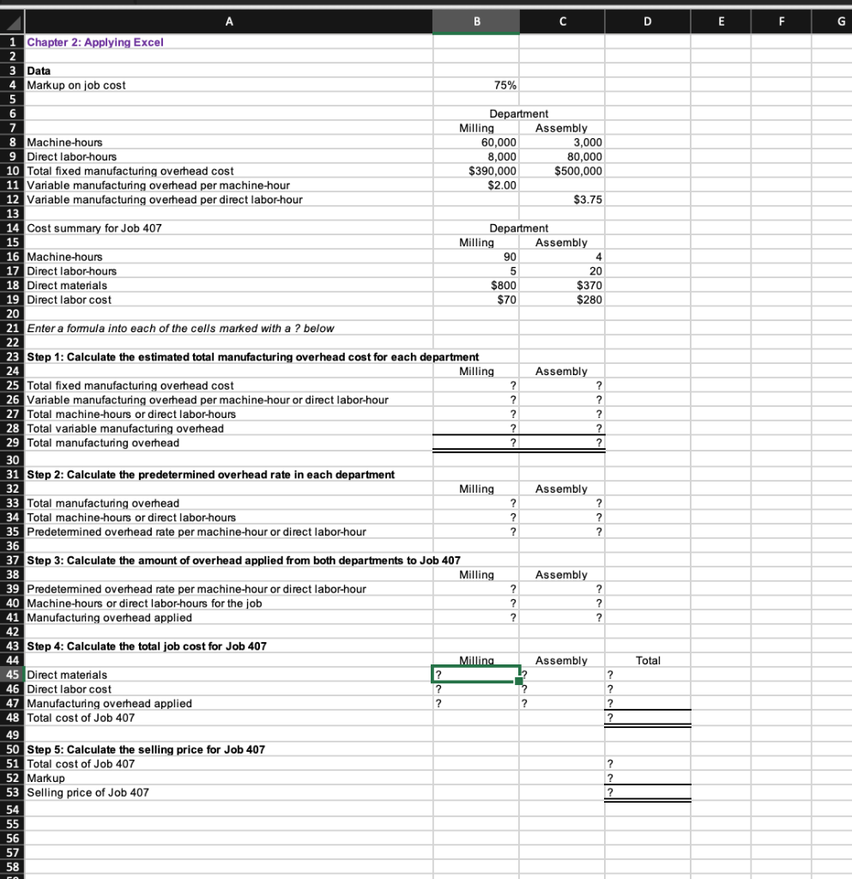Click the 'Markup on job cost' label
This screenshot has width=852, height=879.
click(76, 85)
